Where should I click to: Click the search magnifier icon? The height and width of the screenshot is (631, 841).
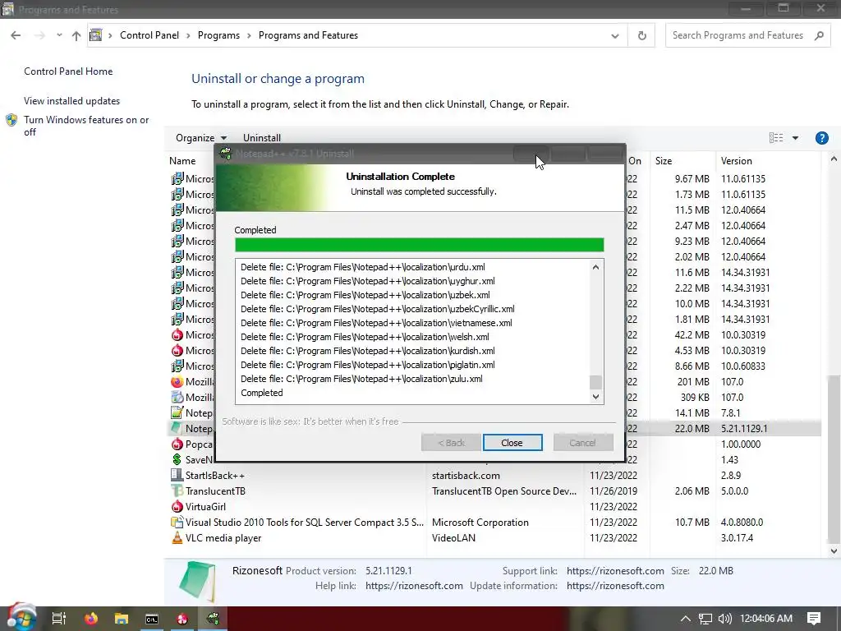point(819,35)
